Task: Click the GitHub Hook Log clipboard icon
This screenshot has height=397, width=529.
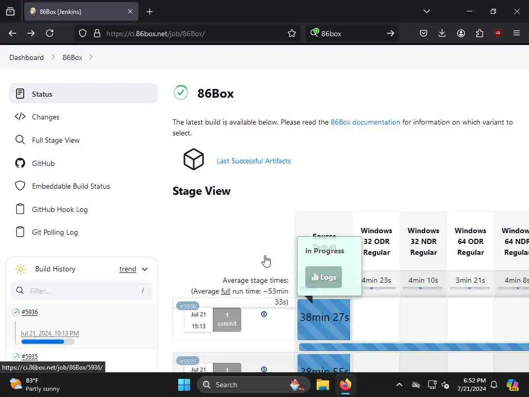Action: pos(20,209)
